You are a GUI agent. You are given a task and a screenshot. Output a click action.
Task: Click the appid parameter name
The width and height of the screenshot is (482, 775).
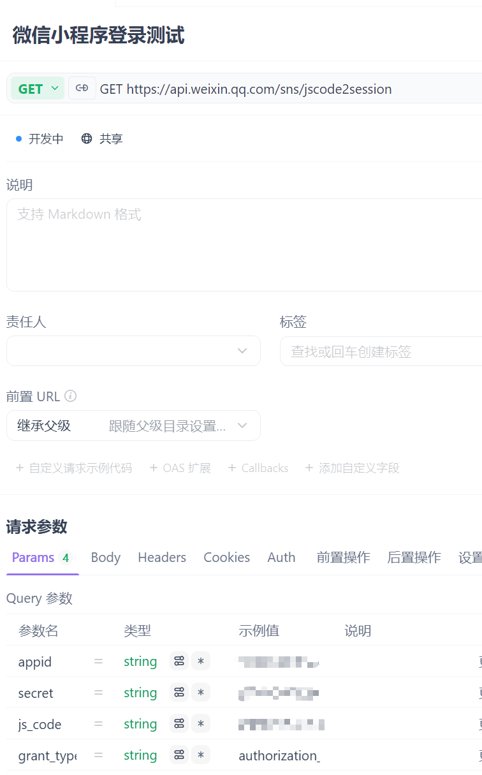[35, 662]
